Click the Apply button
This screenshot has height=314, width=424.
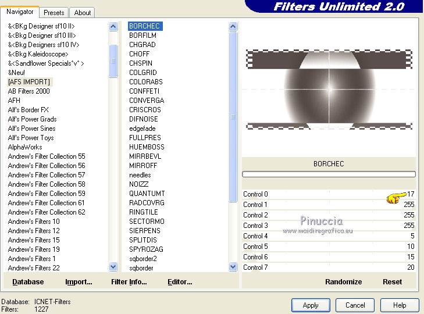(x=311, y=305)
